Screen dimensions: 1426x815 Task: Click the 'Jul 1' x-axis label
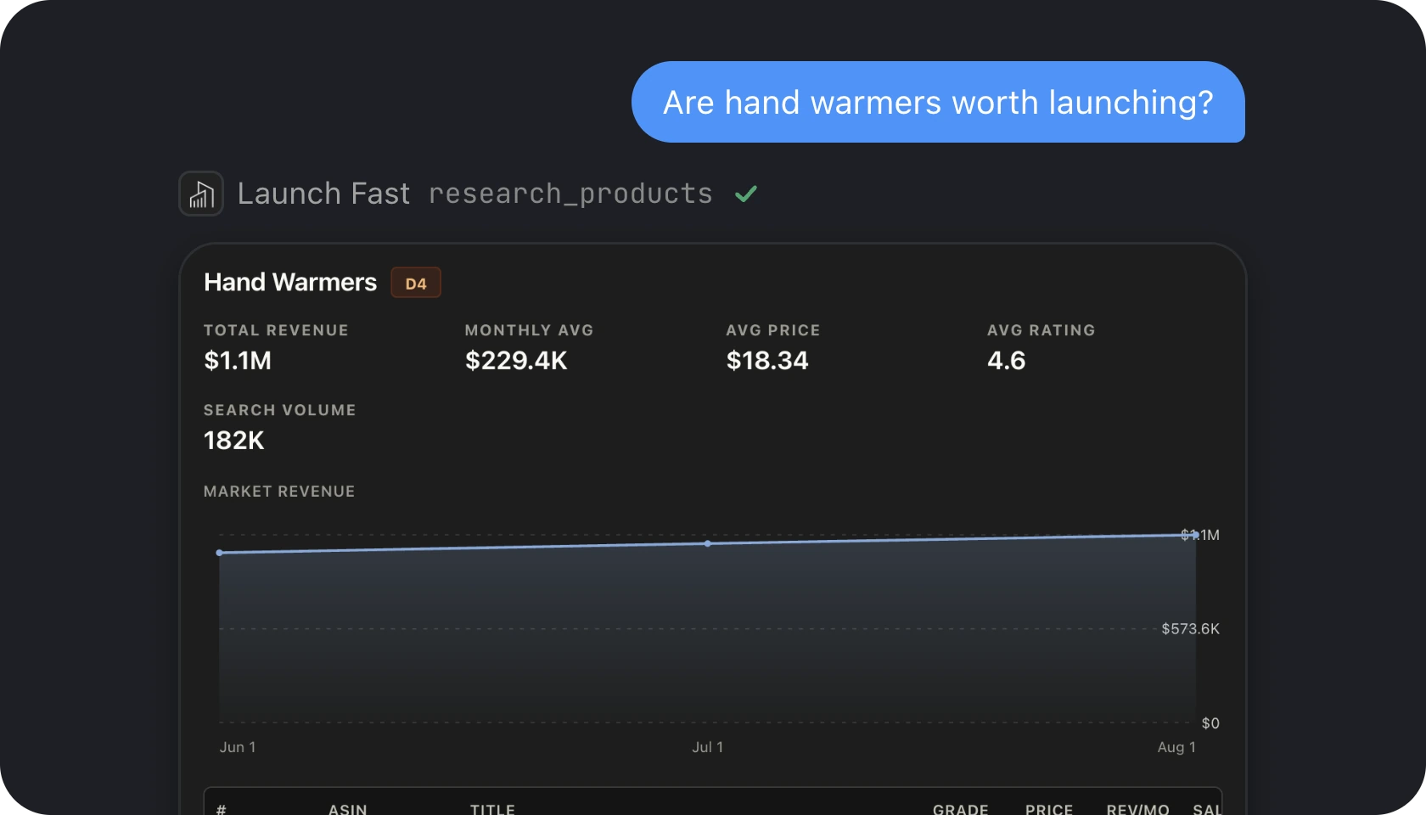click(708, 747)
